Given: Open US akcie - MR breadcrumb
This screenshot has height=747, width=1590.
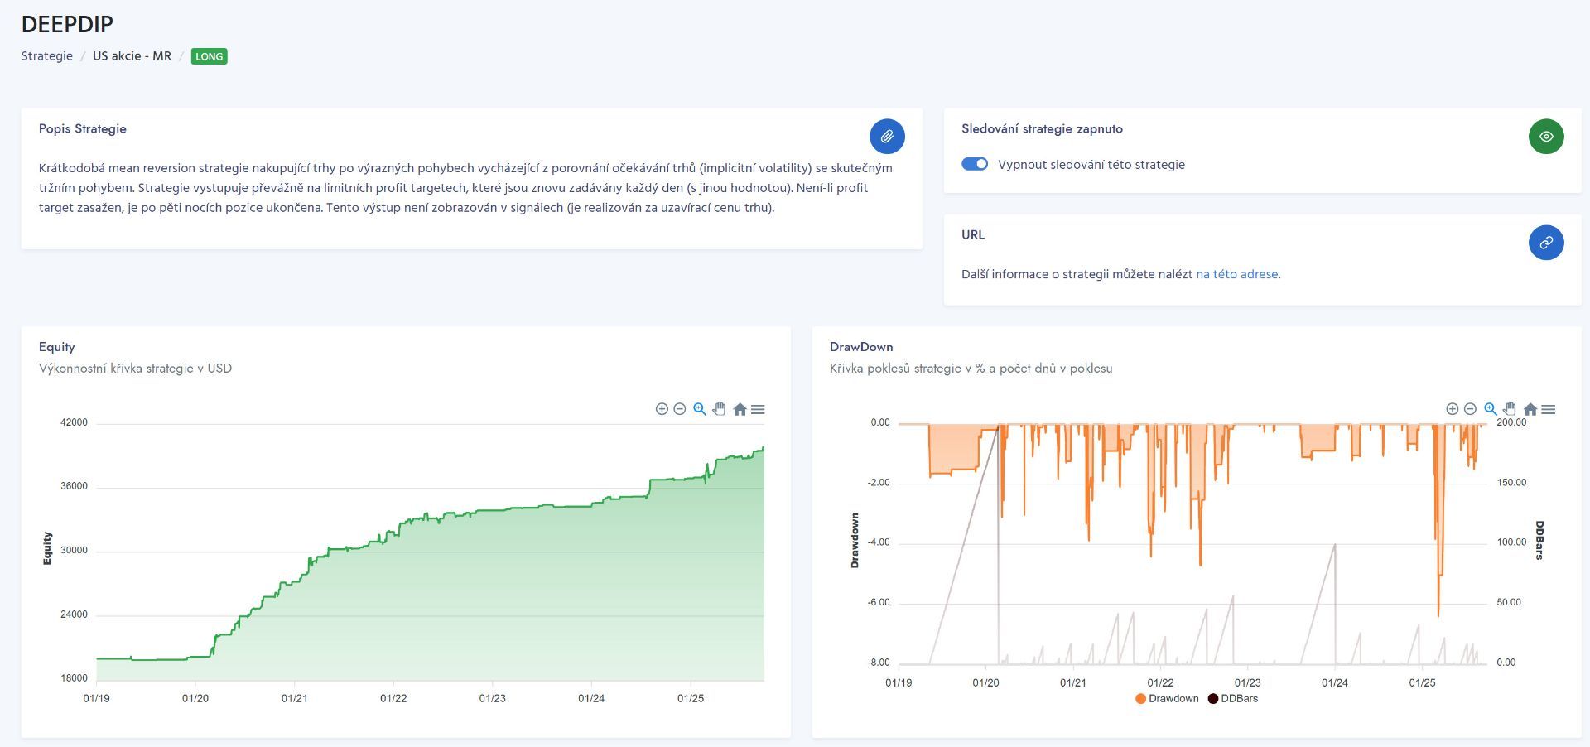Looking at the screenshot, I should tap(132, 56).
